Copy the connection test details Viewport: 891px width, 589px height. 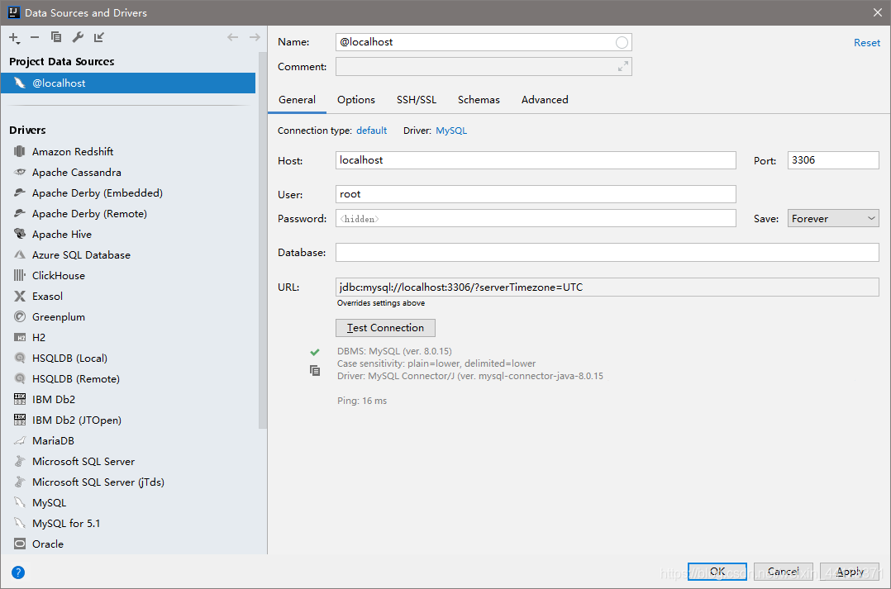coord(315,370)
